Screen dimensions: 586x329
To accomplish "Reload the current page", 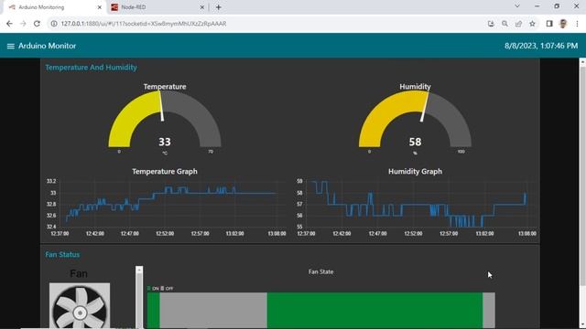I will click(37, 24).
